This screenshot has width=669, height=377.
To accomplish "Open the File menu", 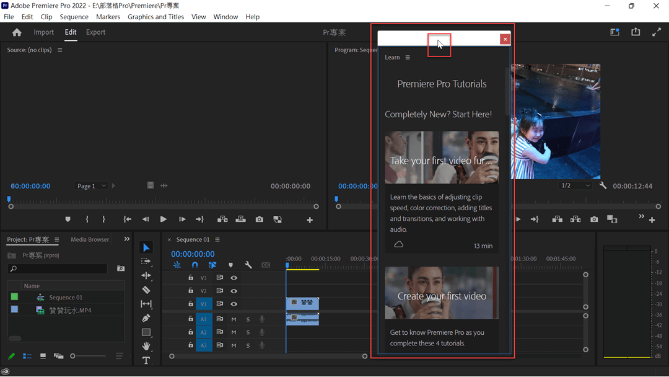I will click(9, 17).
